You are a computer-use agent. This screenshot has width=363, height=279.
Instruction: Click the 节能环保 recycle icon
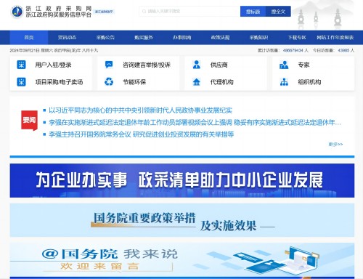(109, 82)
